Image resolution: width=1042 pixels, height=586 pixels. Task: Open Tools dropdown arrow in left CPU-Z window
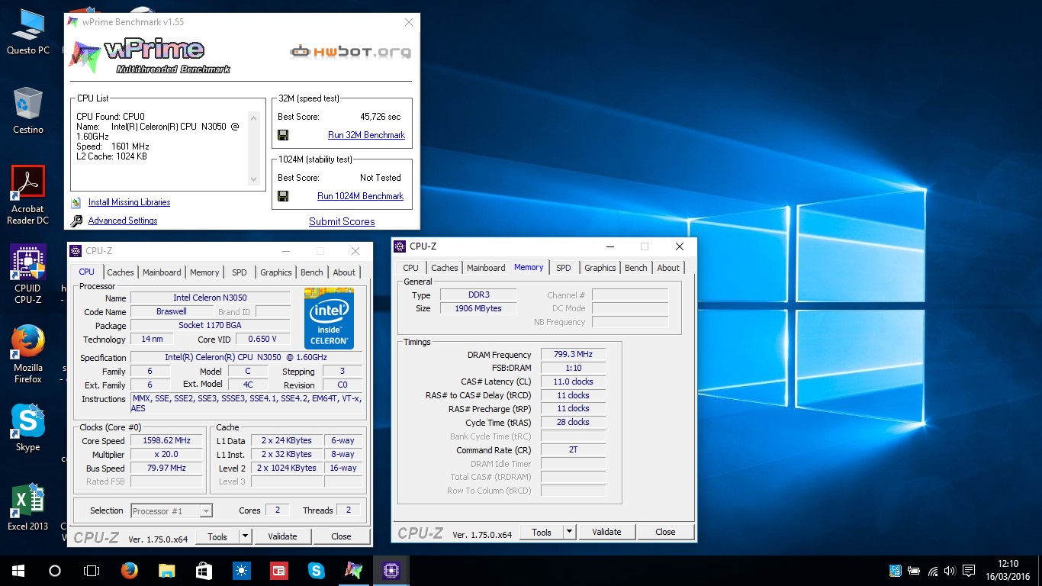point(244,536)
